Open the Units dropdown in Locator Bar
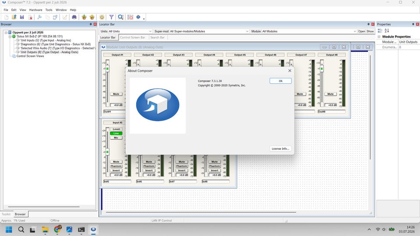420x236 pixels. (x=130, y=31)
